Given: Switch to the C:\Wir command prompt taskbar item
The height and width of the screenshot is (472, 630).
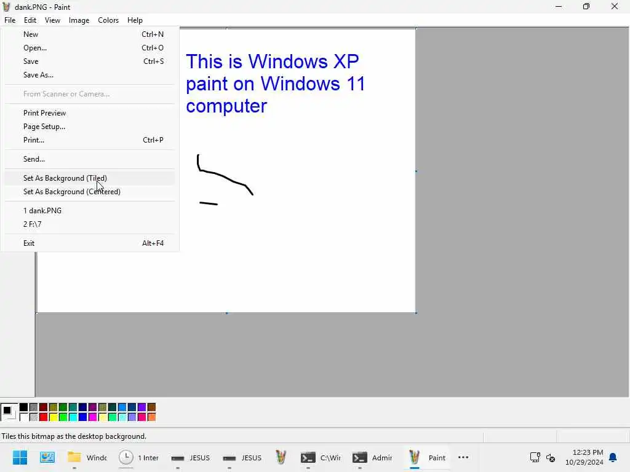Looking at the screenshot, I should [x=321, y=457].
